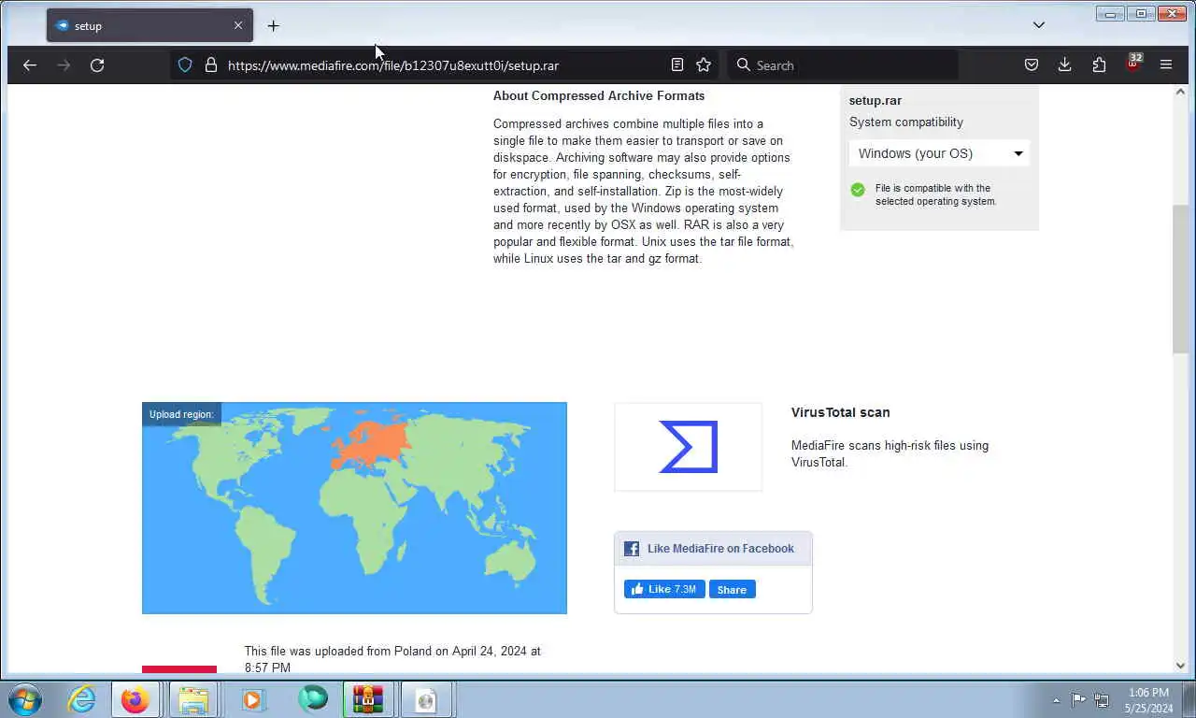Click the setup.rar file name label
Screen dimensions: 1196x718
(x=876, y=101)
